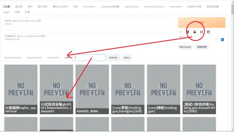Click the Close button next to Refresh

pos(126,58)
